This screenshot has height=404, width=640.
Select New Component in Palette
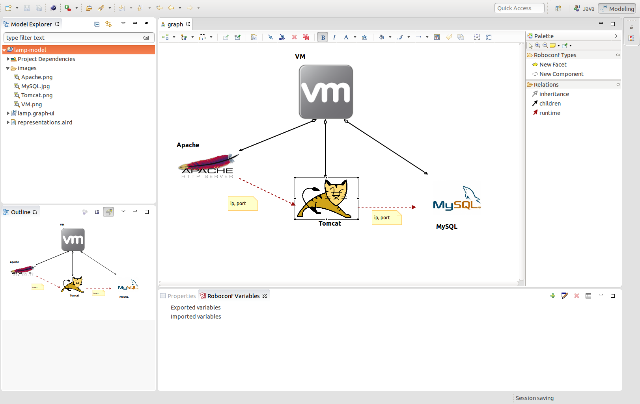coord(558,74)
